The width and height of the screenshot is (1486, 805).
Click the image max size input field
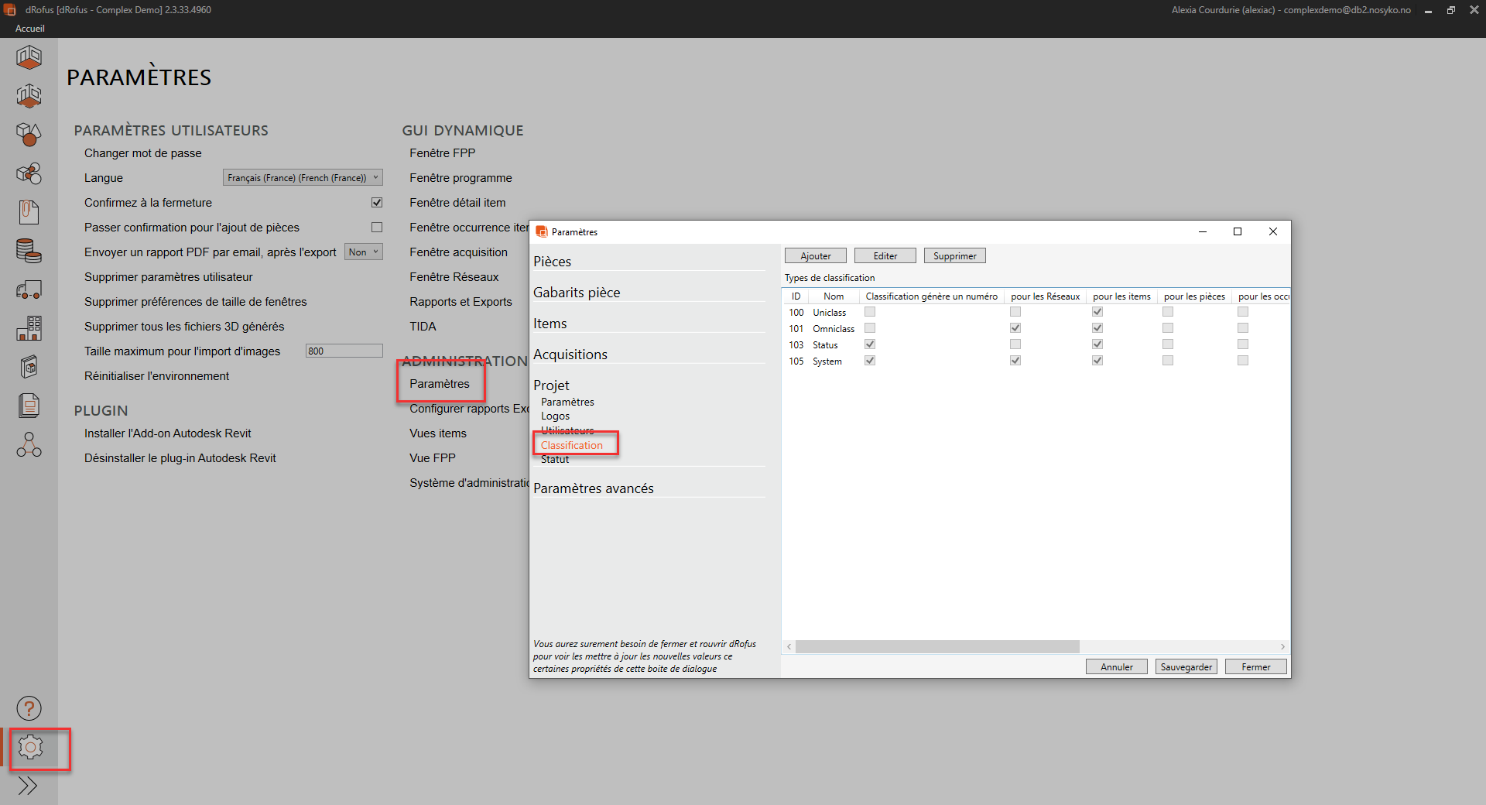[x=344, y=351]
